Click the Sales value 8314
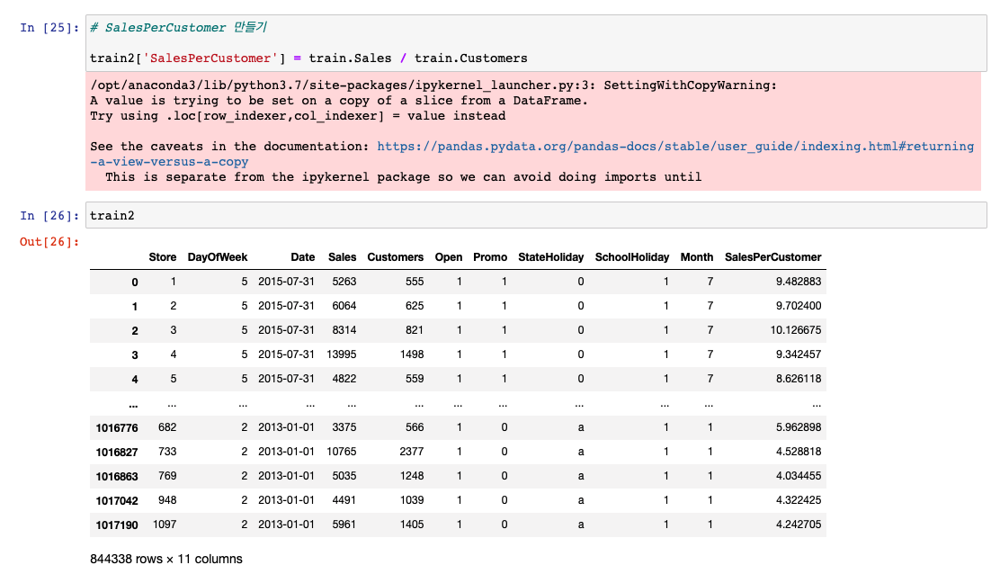 pos(344,329)
